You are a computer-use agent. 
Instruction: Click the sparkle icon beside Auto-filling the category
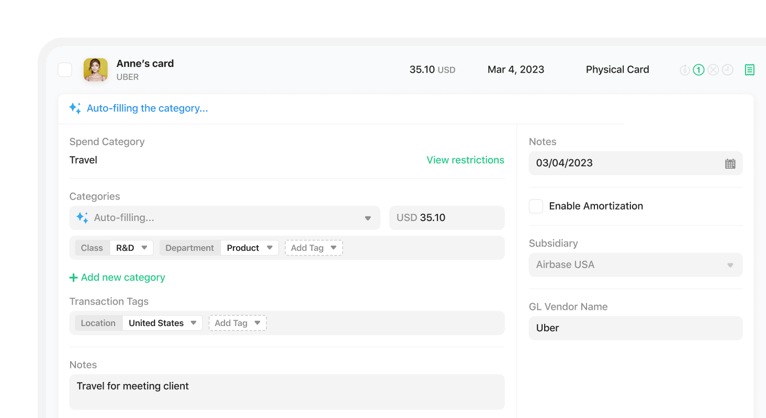click(x=75, y=108)
